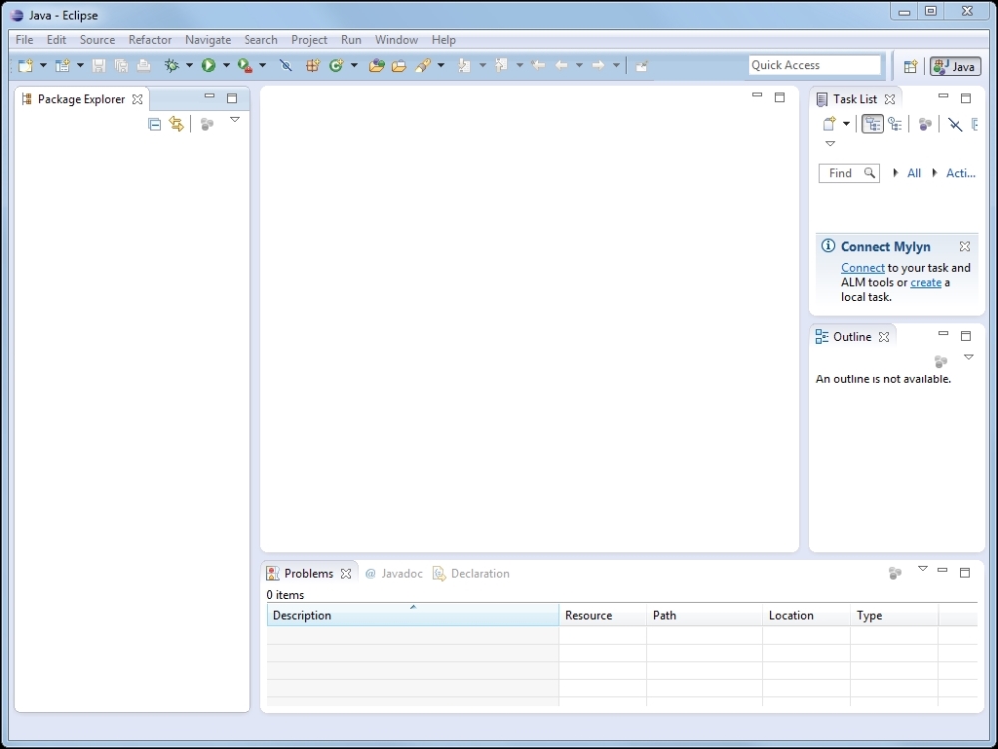Close the Connect Mylyn notice
The width and height of the screenshot is (998, 749).
point(965,246)
